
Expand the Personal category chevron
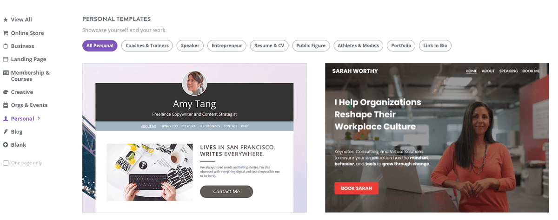(x=39, y=118)
